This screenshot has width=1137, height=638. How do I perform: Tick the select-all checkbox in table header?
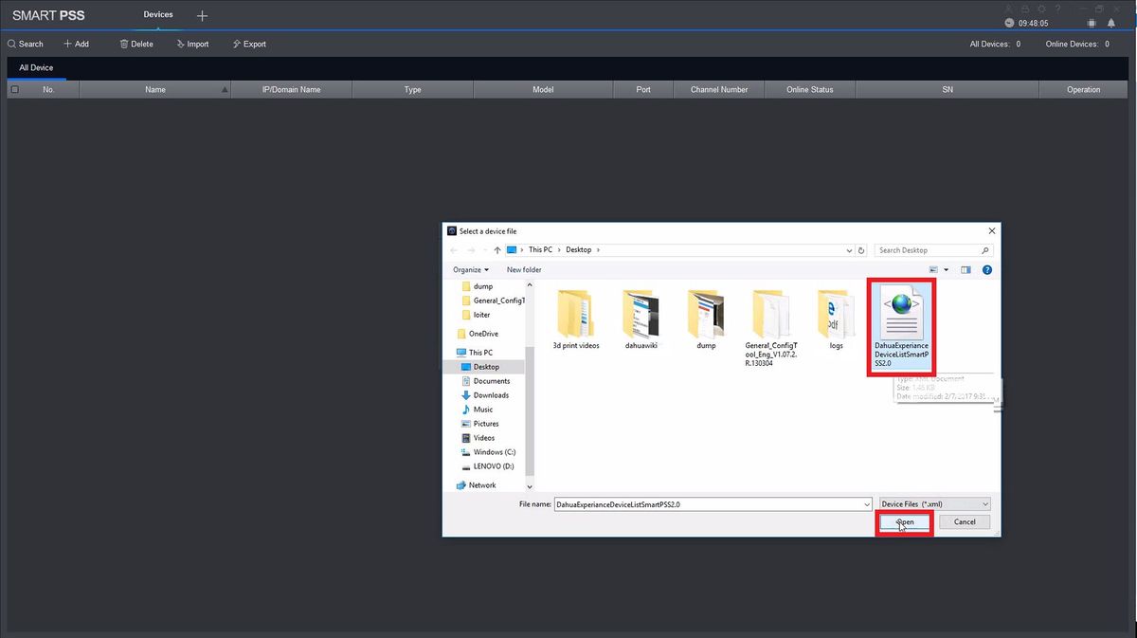[14, 89]
